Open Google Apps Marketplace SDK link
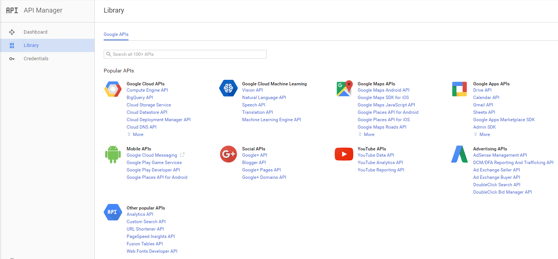This screenshot has width=558, height=259. pos(504,120)
